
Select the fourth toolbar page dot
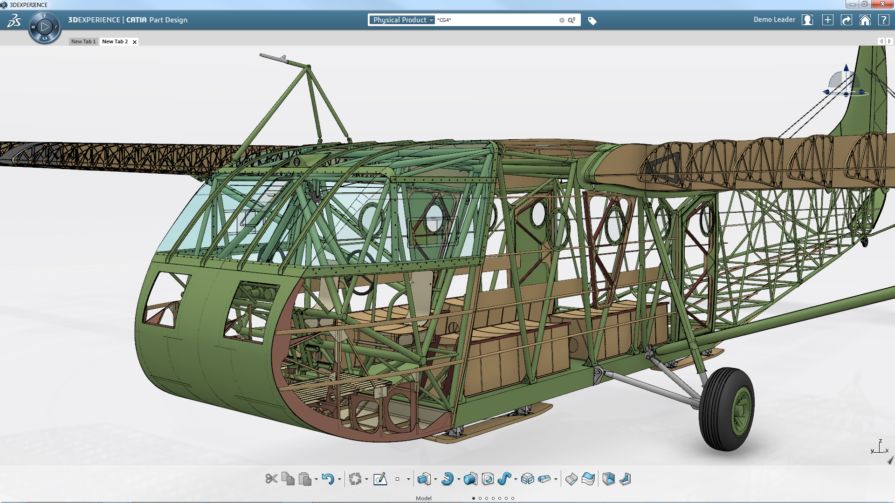click(x=493, y=498)
